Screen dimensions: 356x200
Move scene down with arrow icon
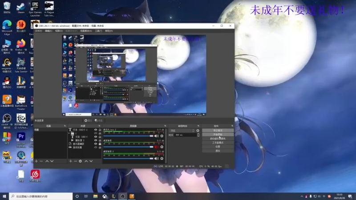click(52, 161)
